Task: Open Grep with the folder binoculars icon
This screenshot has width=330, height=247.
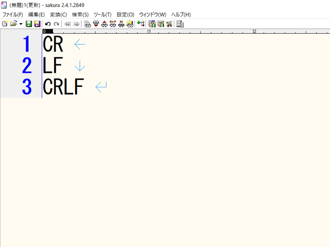Action: coord(130,24)
